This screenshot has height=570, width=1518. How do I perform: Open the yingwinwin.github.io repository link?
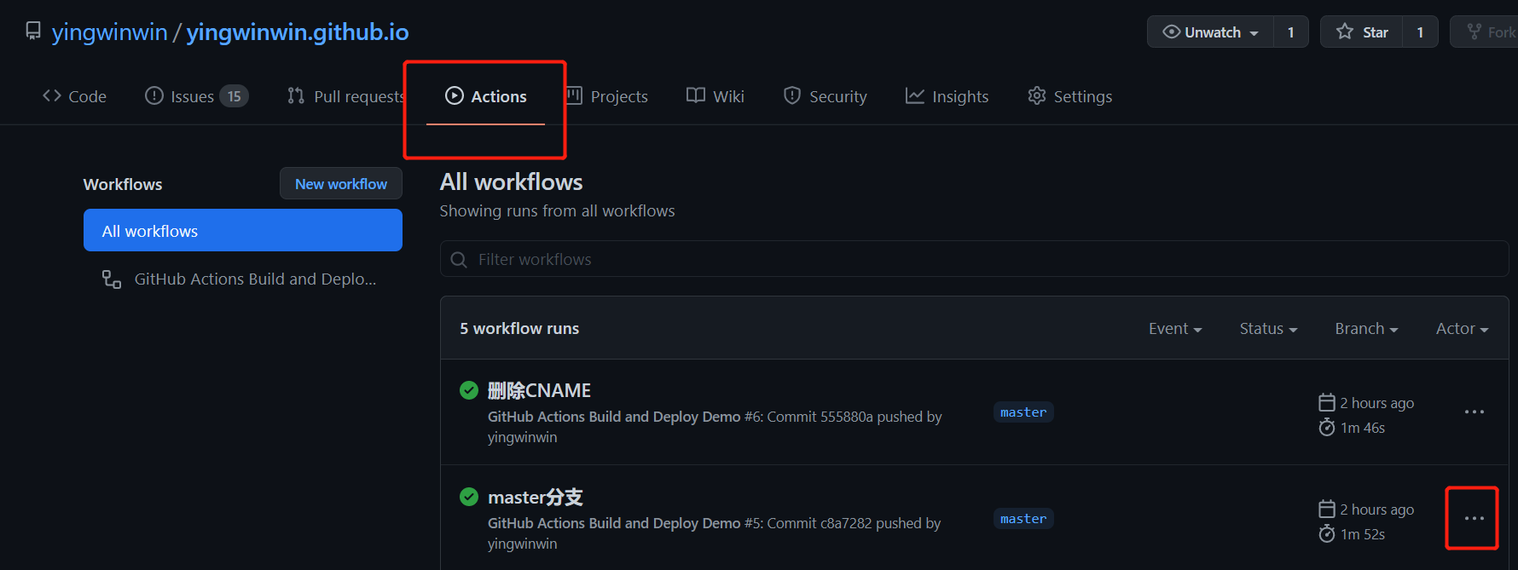[298, 32]
